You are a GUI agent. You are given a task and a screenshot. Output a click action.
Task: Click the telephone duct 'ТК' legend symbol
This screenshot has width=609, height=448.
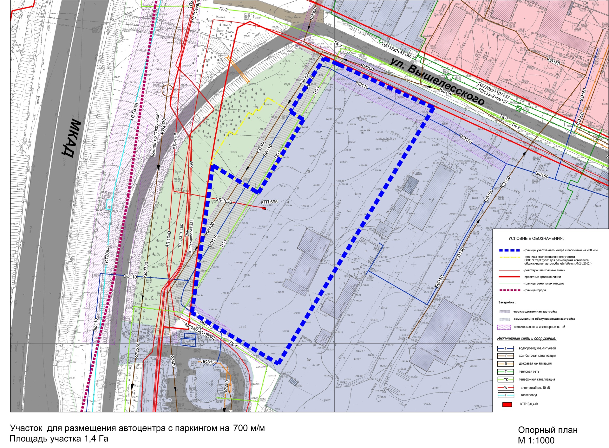(x=505, y=380)
